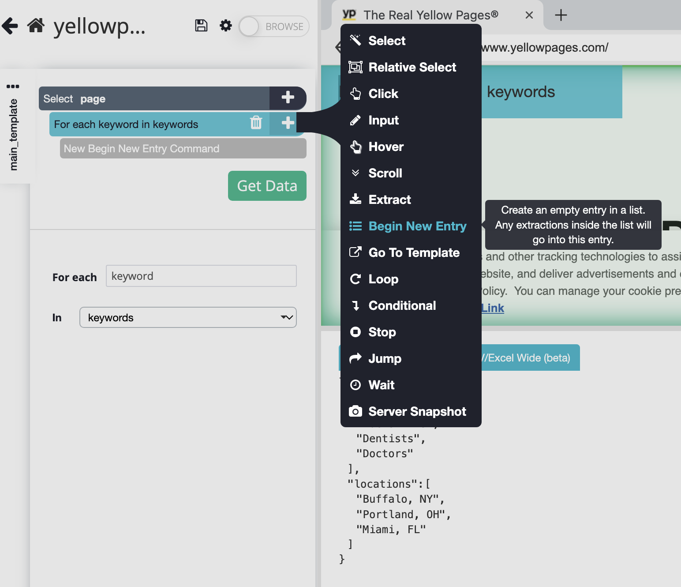
Task: Click the yellowp... project title
Action: click(99, 26)
